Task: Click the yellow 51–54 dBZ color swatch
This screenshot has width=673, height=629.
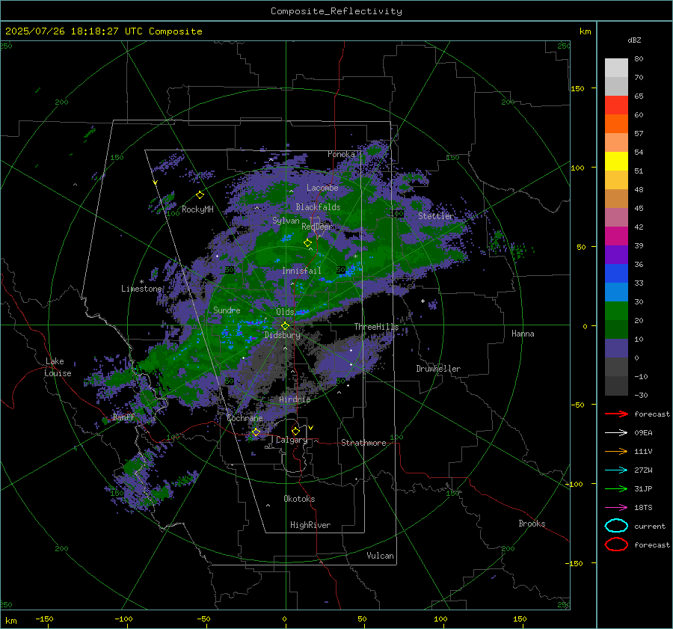Action: [616, 162]
